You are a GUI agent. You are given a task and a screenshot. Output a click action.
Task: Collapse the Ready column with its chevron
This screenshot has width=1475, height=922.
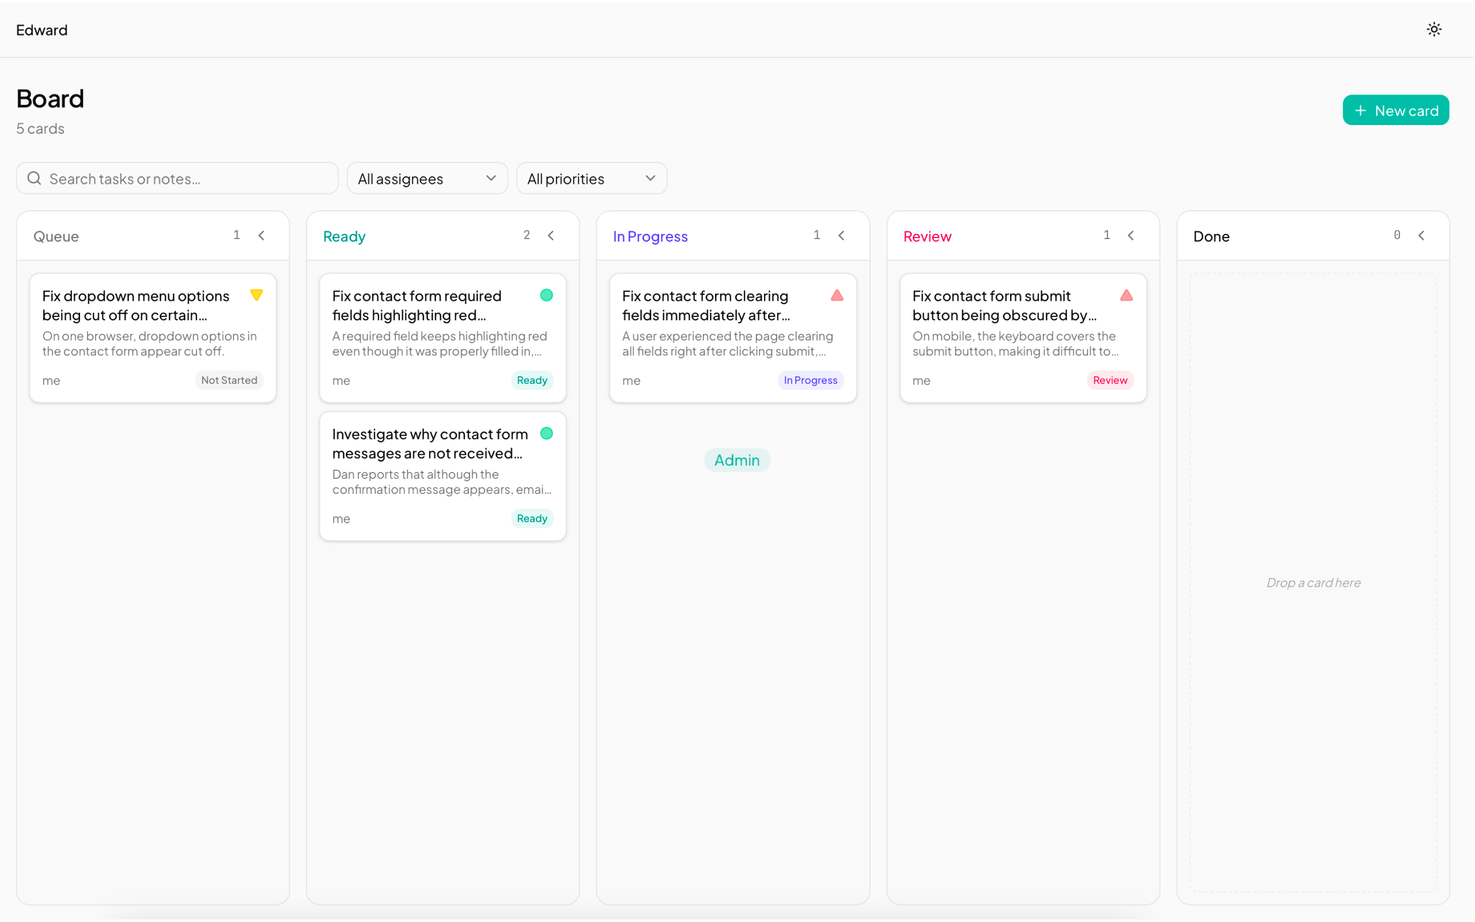[x=551, y=235]
